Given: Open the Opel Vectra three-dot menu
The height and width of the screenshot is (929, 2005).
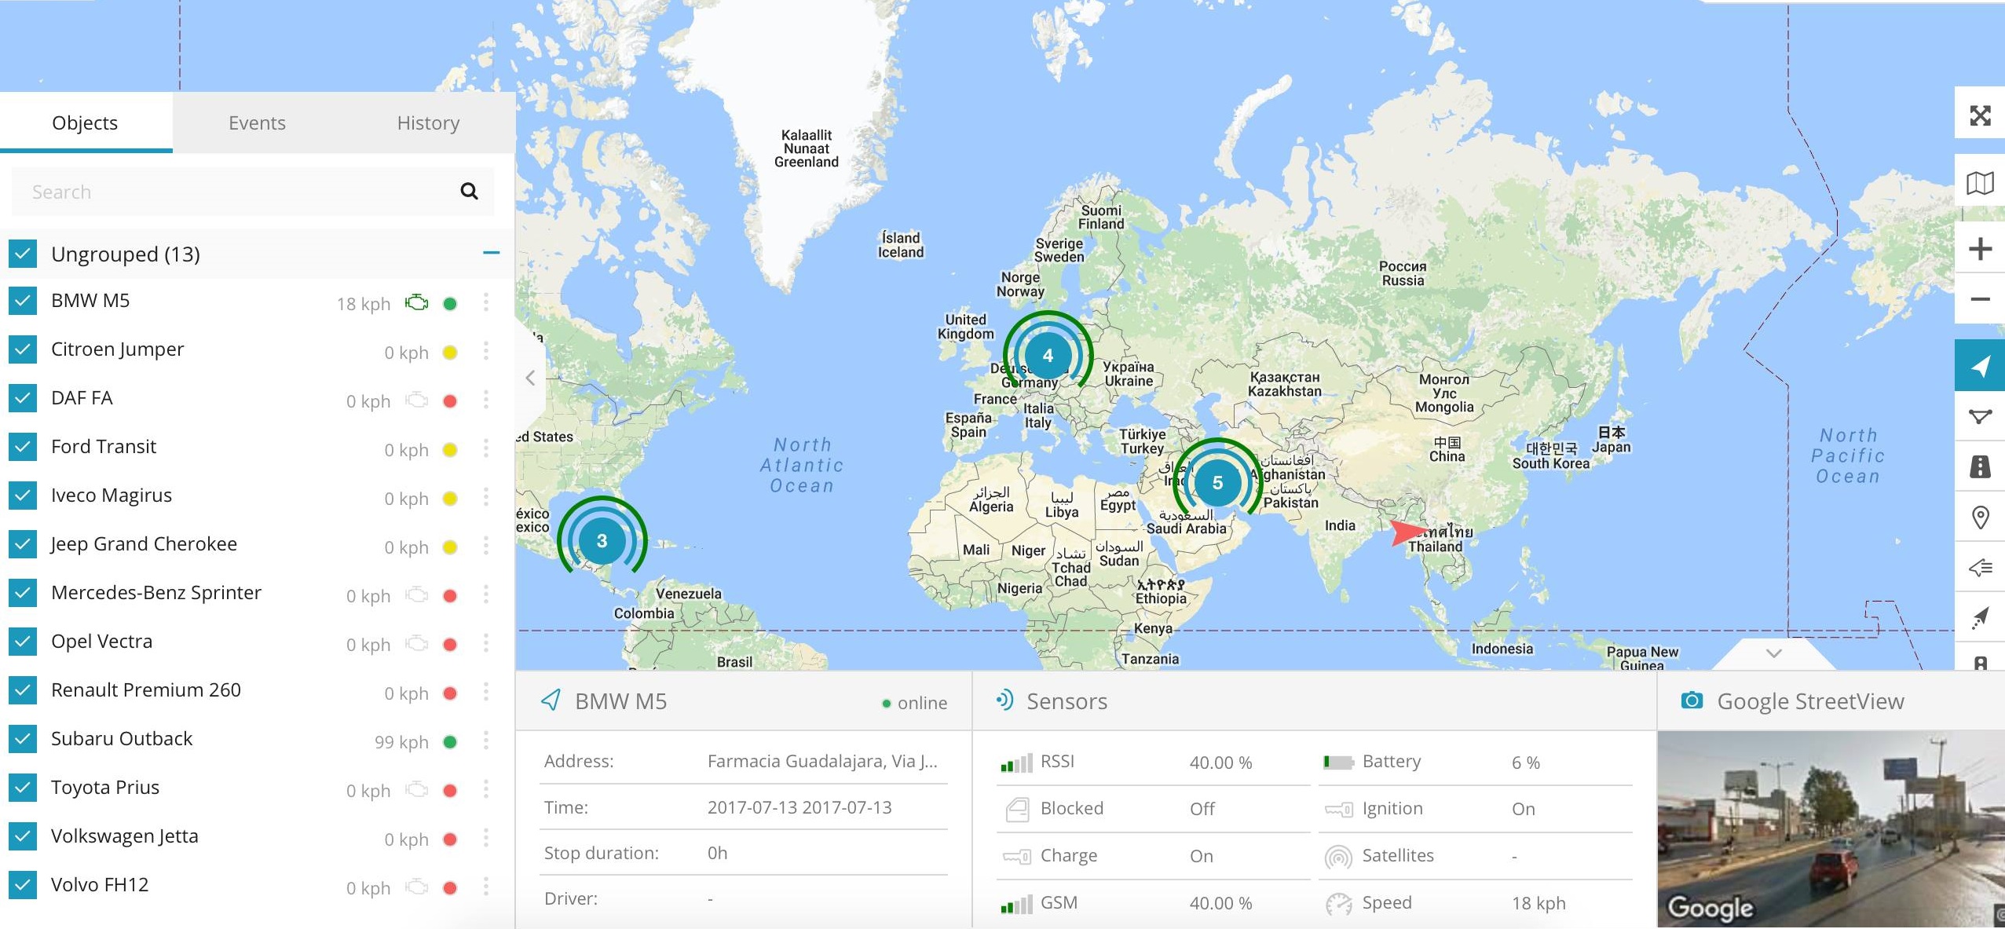Looking at the screenshot, I should click(486, 643).
